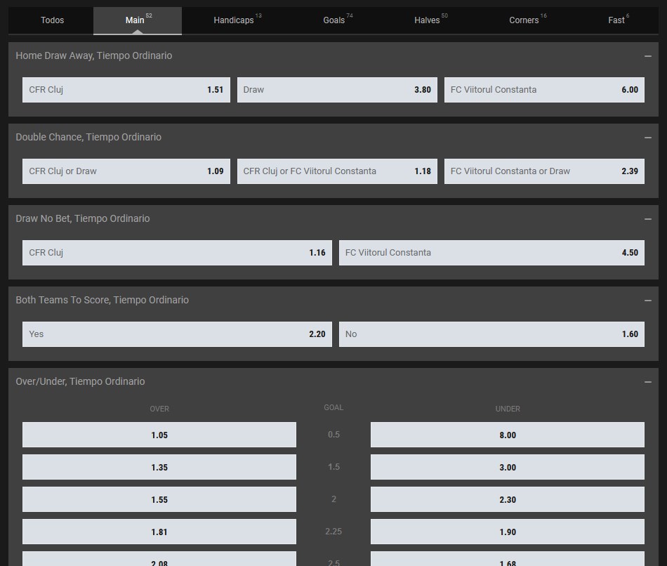Select CFR Cluj to win at 1.51
This screenshot has width=667, height=566.
126,90
